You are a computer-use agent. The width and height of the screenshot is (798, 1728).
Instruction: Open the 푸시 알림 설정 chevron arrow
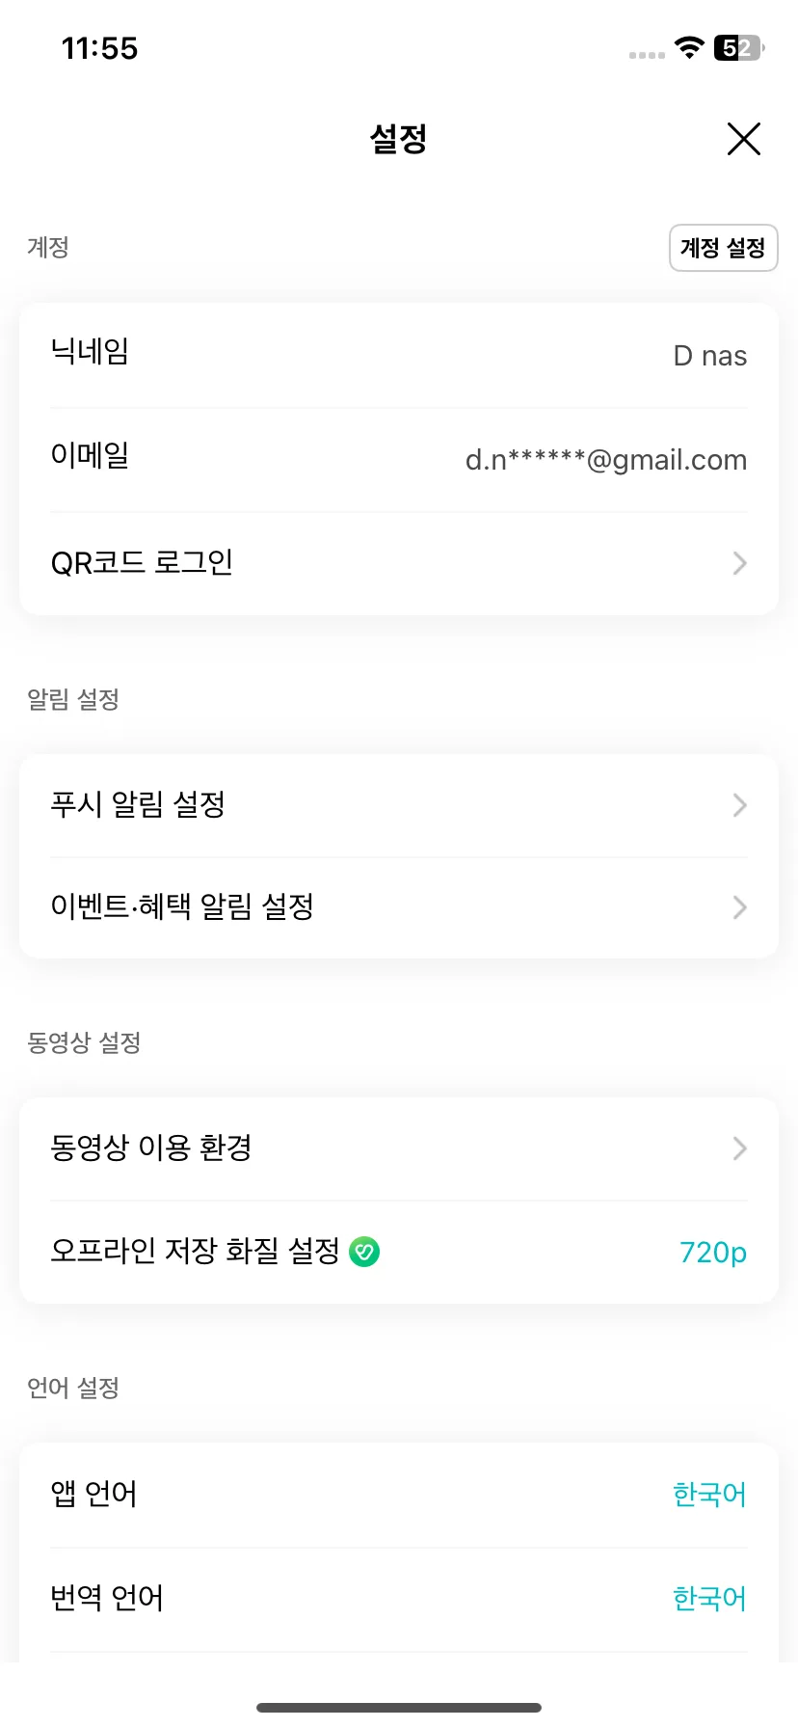point(739,805)
